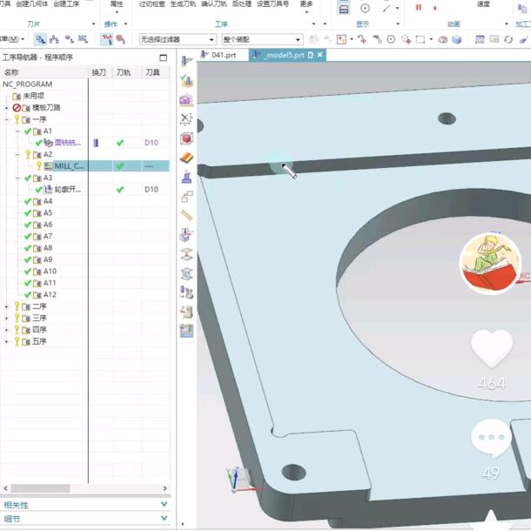Open the 无选择过滤器 selection filter dropdown
Screen dimensions: 531x531
point(211,39)
